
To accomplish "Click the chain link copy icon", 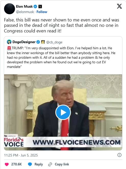I will point(50,164).
